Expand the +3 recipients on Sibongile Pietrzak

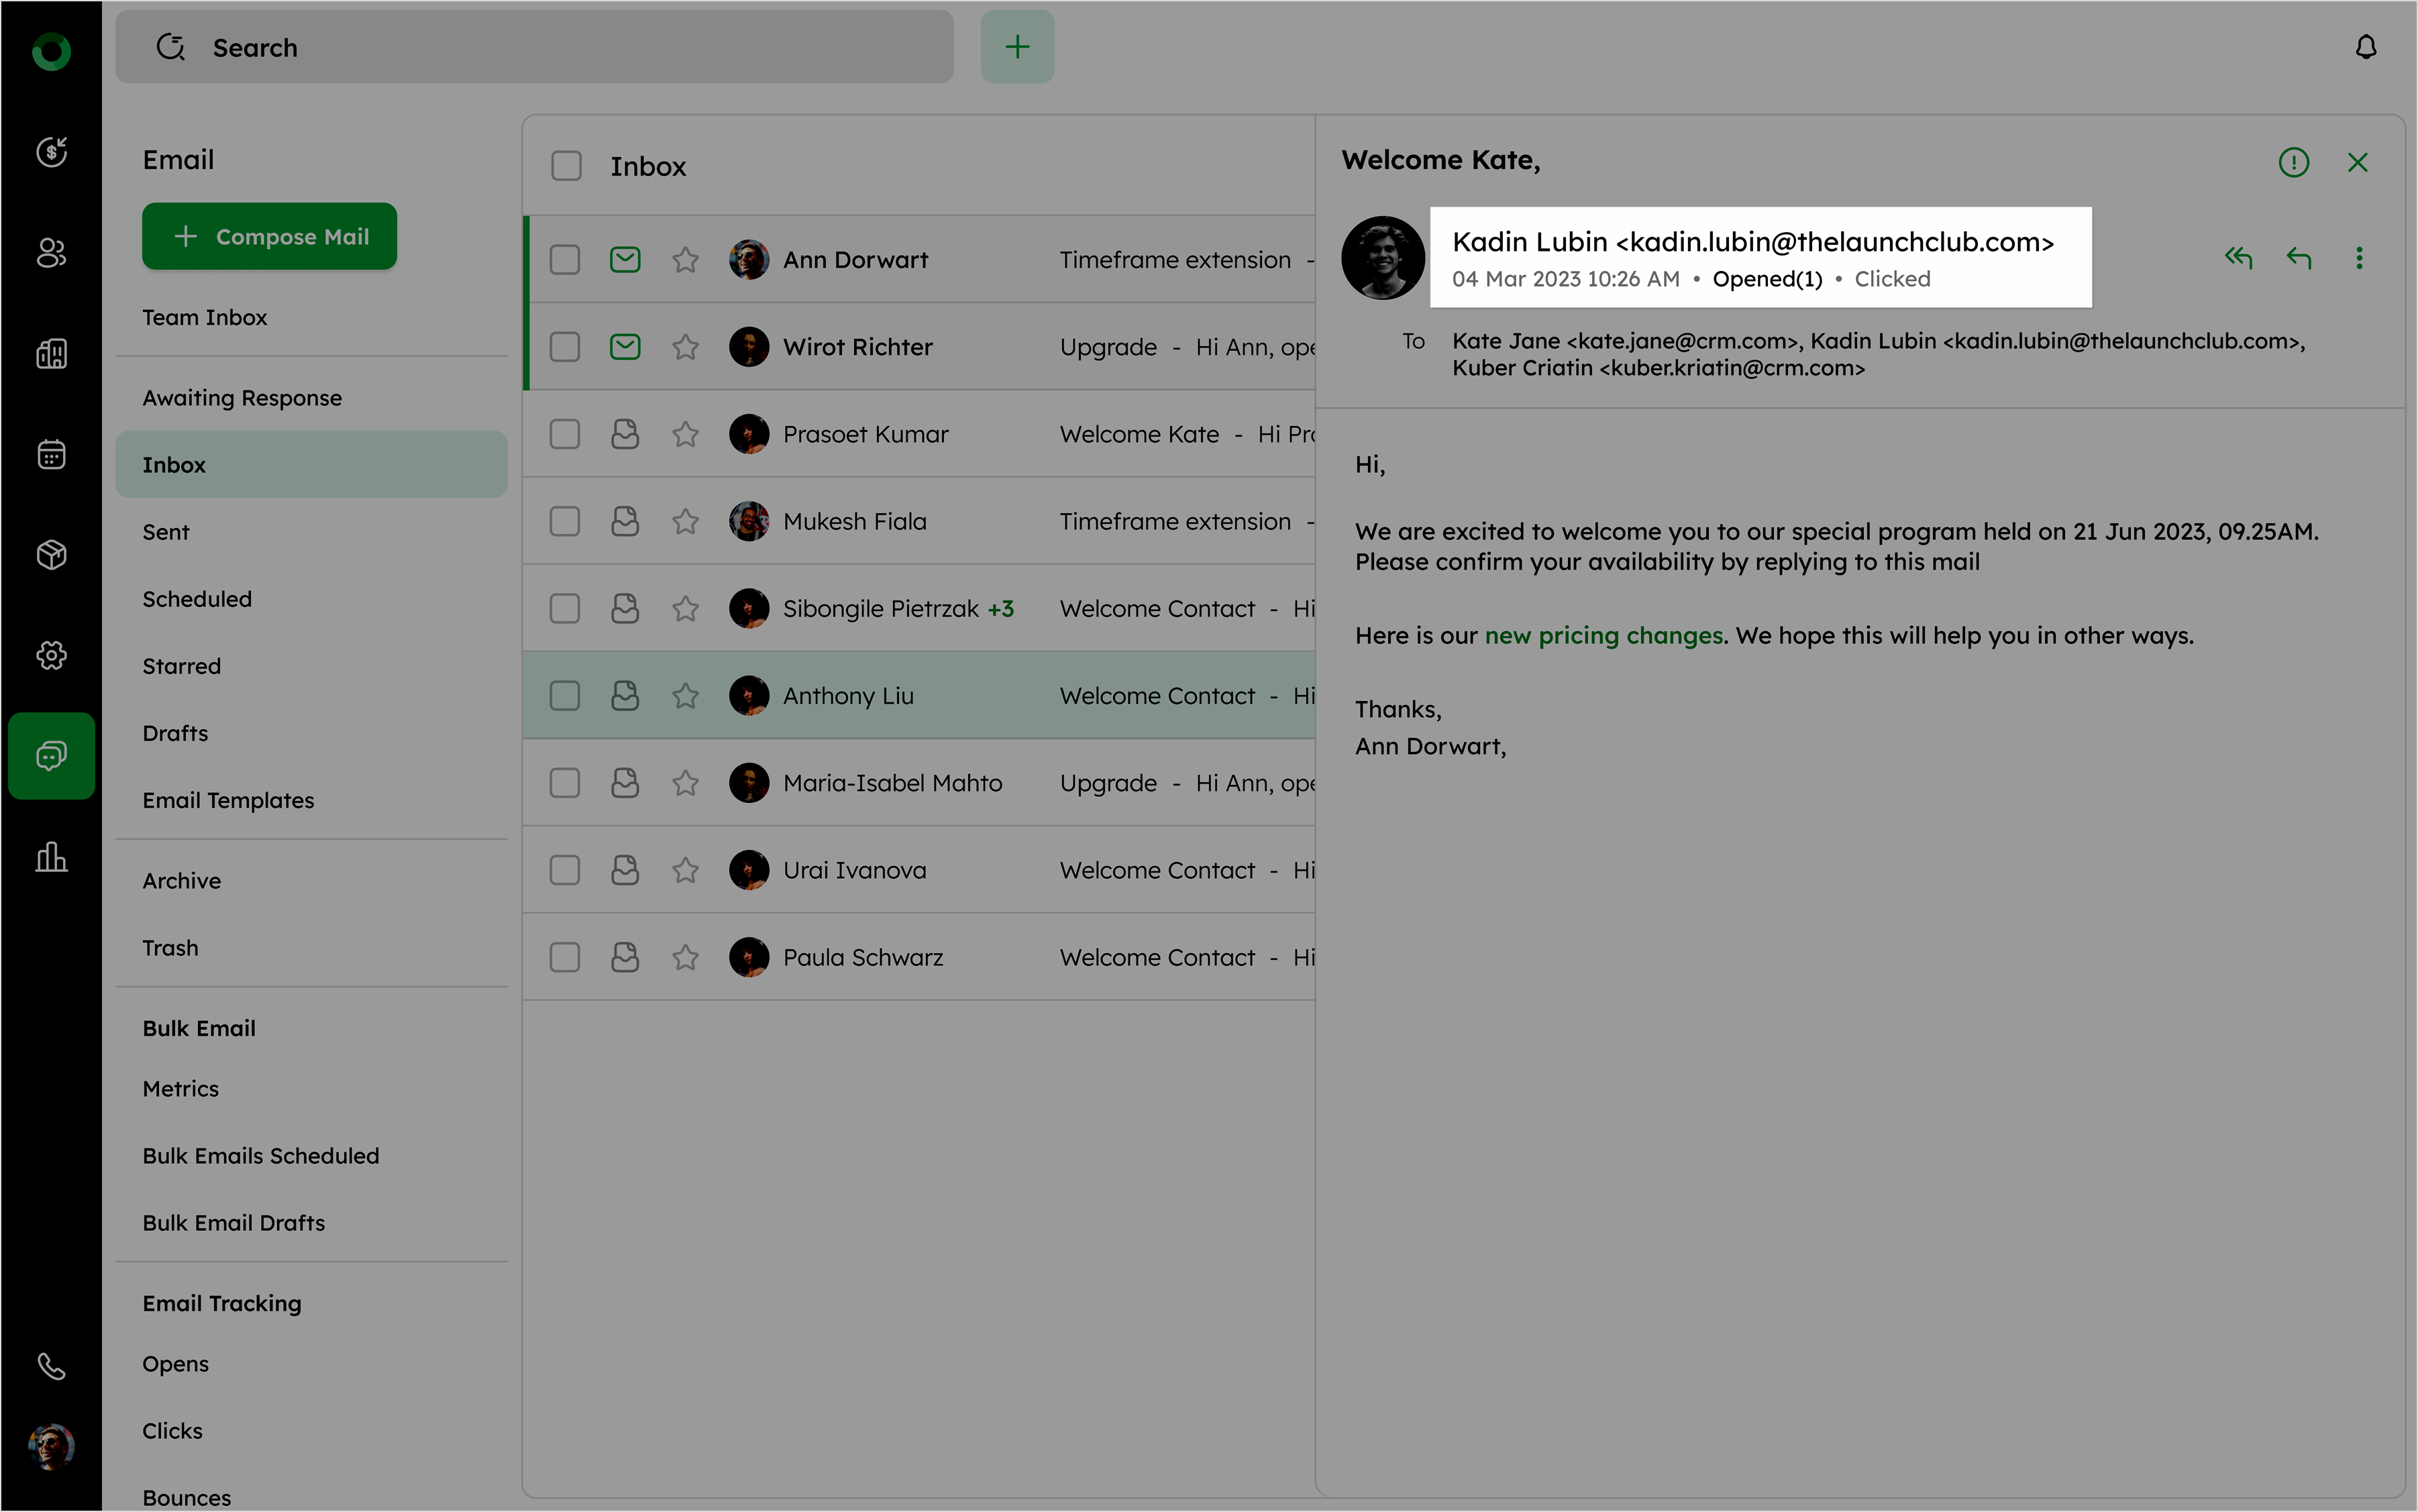click(1000, 609)
